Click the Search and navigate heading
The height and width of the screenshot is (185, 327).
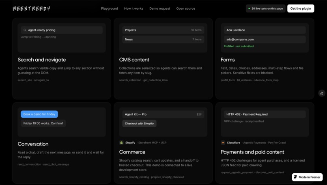42,60
